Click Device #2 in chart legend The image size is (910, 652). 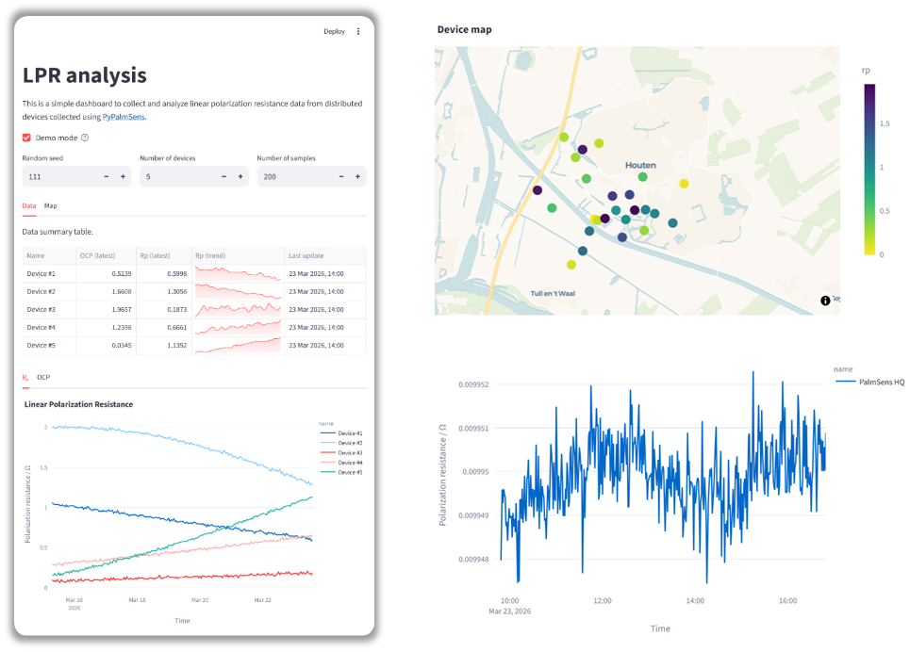349,443
